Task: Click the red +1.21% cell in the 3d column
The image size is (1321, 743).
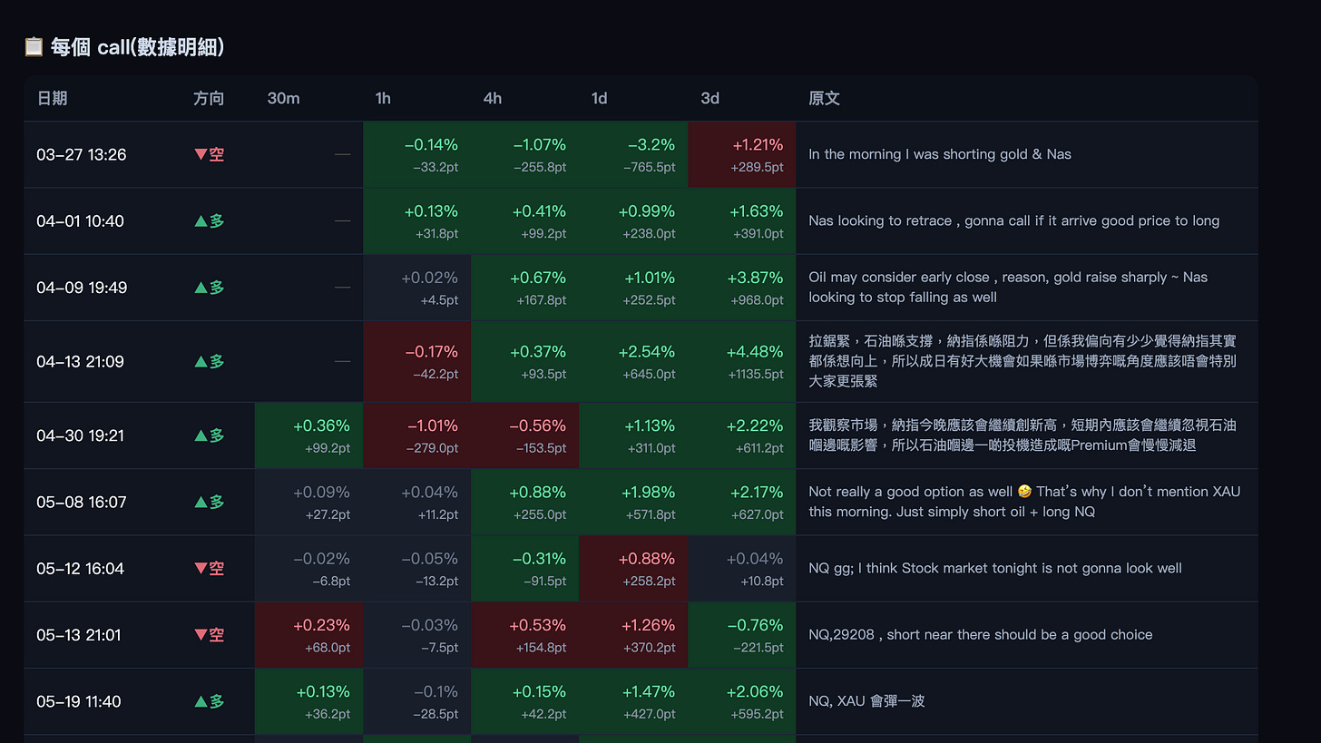Action: (x=742, y=154)
